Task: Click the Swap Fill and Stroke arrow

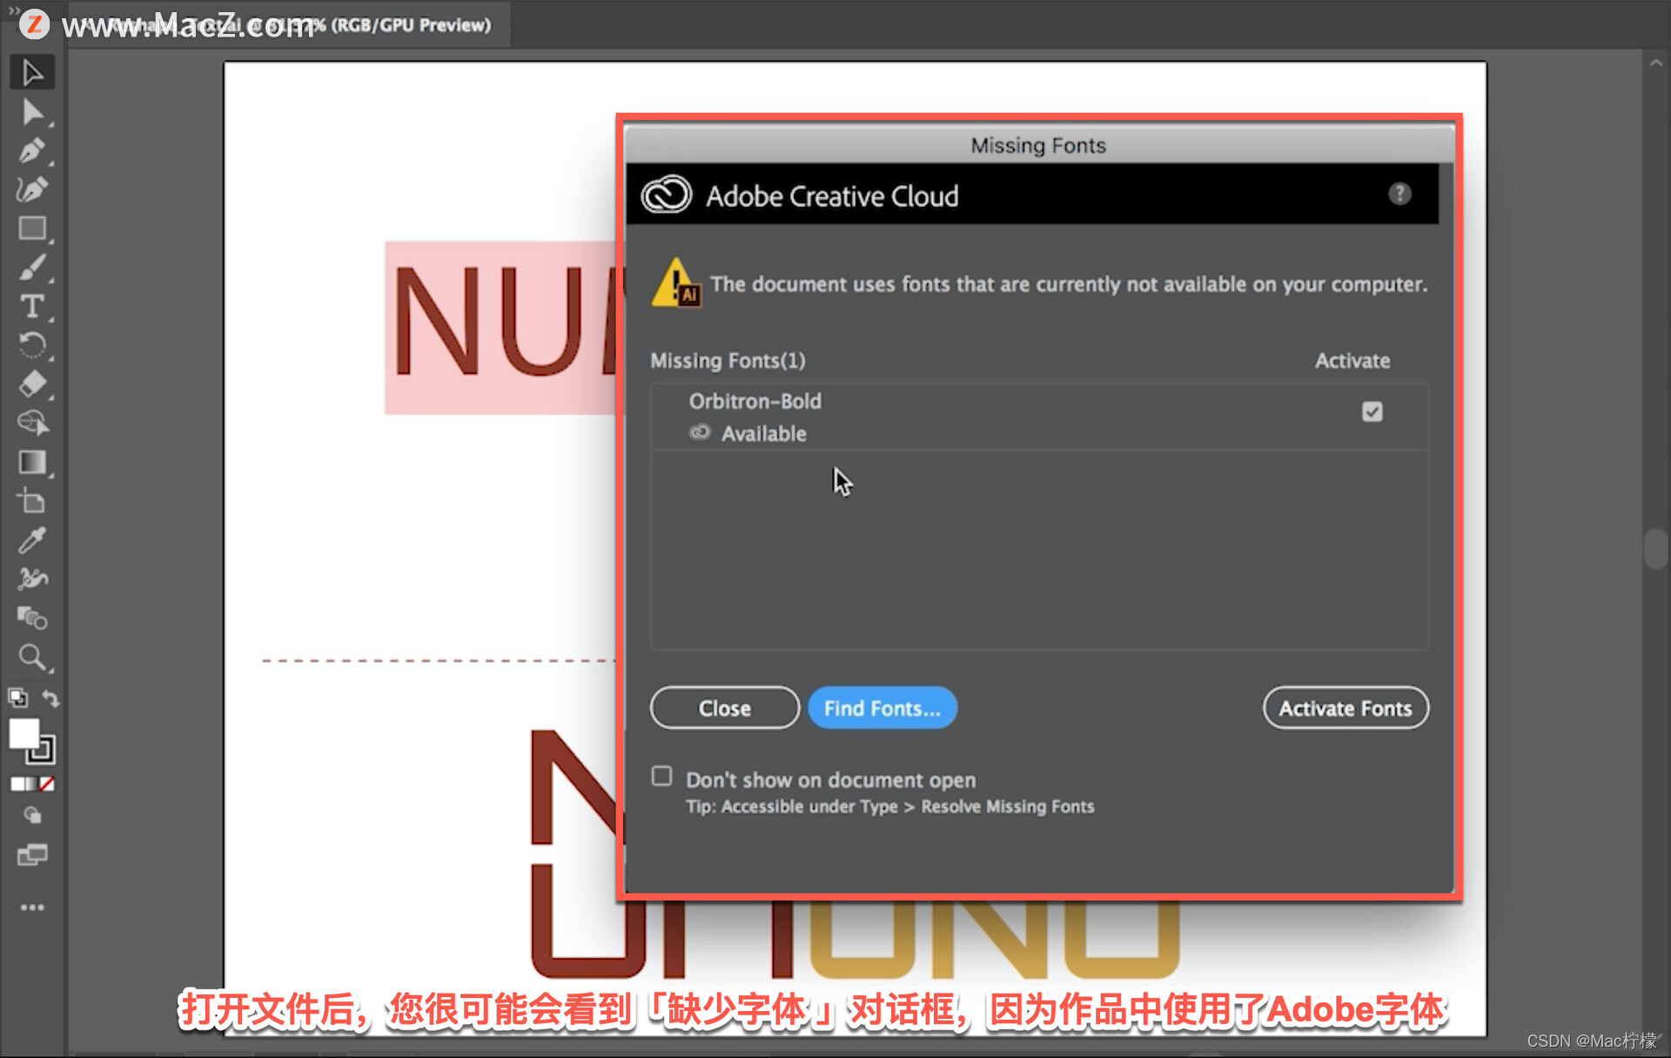Action: point(51,699)
